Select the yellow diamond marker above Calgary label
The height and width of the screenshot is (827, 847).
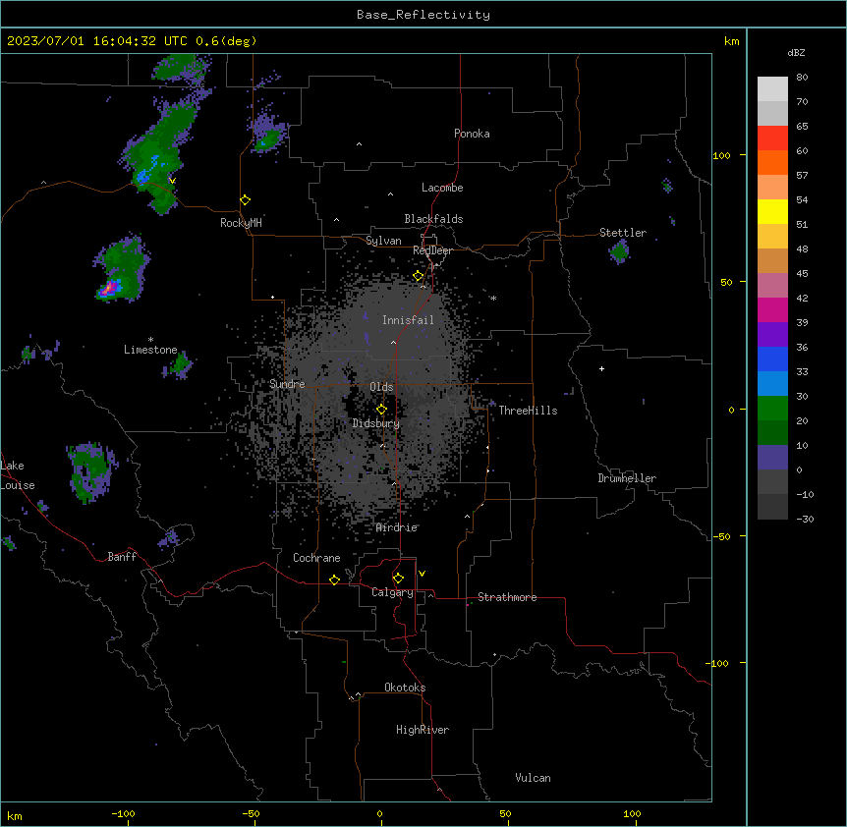point(398,579)
